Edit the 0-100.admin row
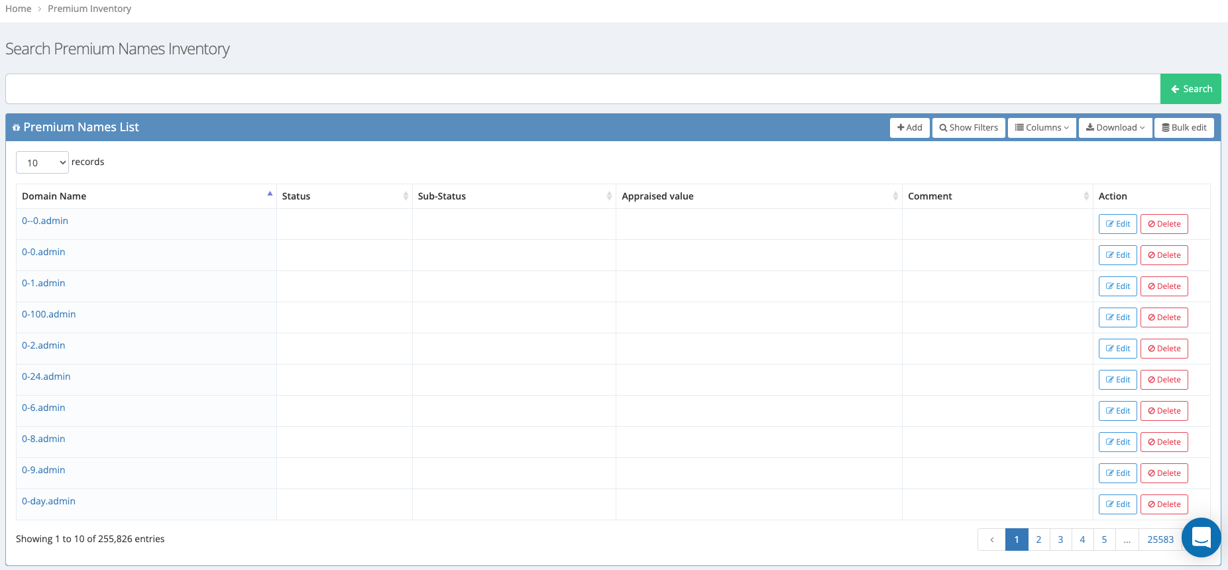Viewport: 1228px width, 570px height. (1117, 317)
